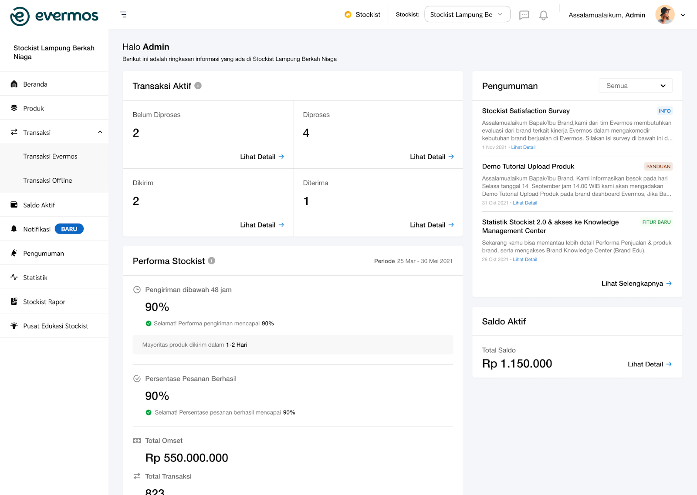Click the info icon beside Transaksi Aktif
Image resolution: width=697 pixels, height=495 pixels.
198,86
